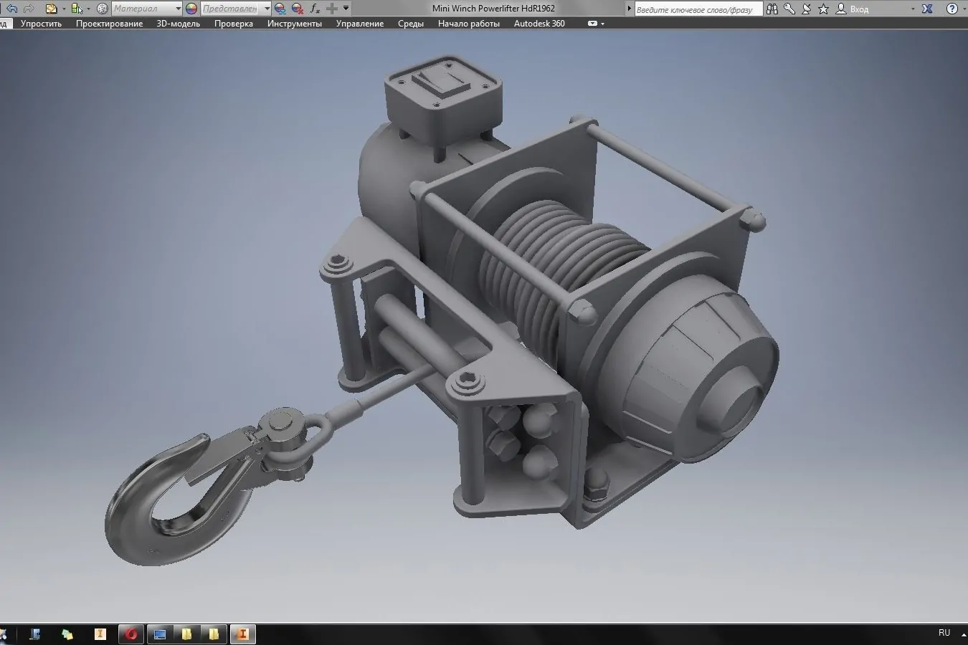
Task: Open the first folder taskbar button
Action: click(x=187, y=634)
